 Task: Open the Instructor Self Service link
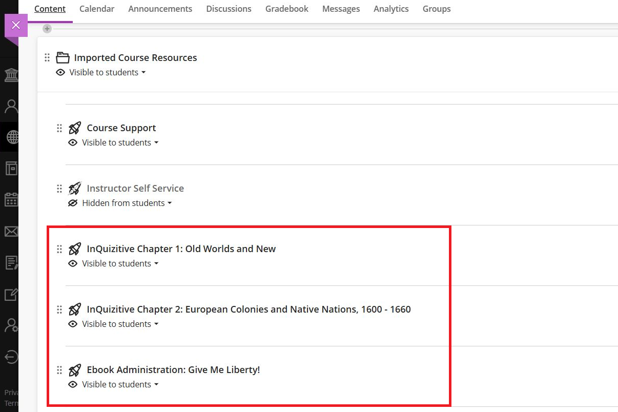coord(135,188)
